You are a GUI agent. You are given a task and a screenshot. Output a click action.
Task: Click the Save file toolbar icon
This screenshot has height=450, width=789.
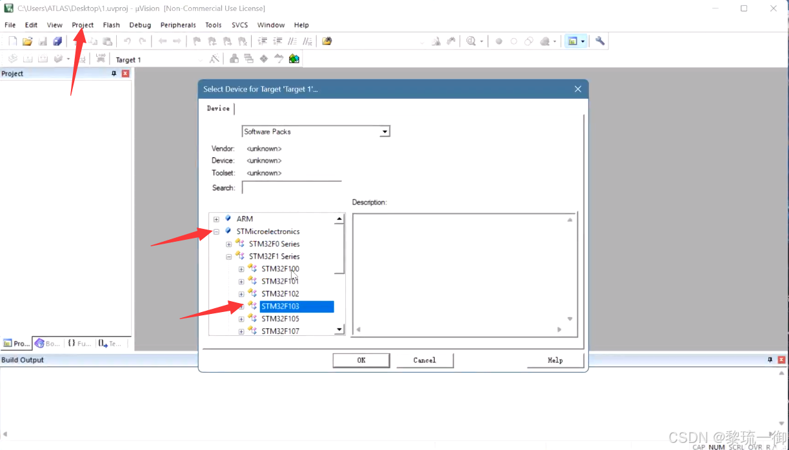coord(43,41)
